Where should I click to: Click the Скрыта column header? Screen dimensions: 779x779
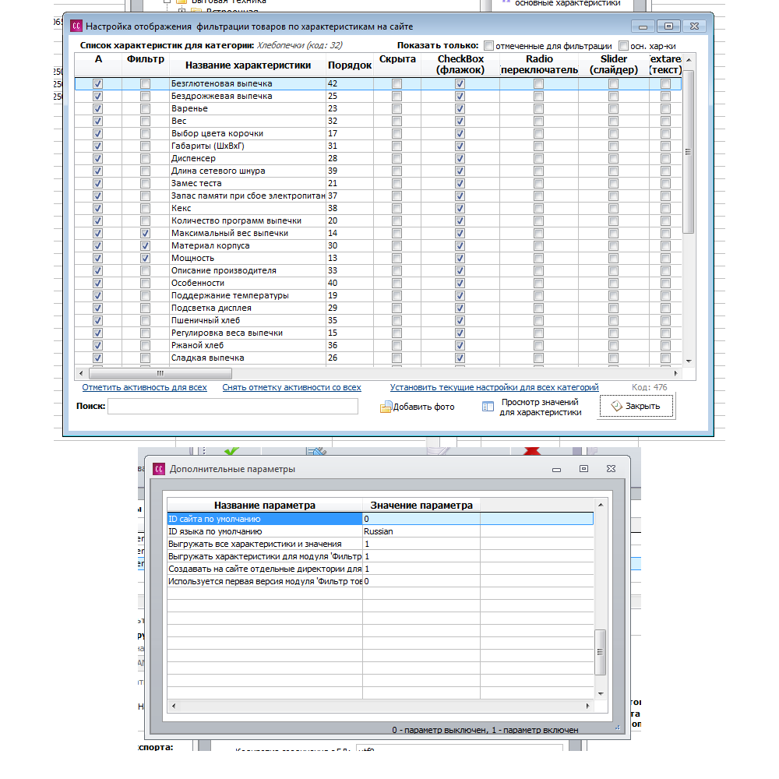tap(397, 59)
